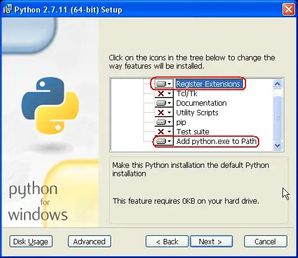This screenshot has width=298, height=258.
Task: Click the Disk Usage button
Action: [31, 241]
